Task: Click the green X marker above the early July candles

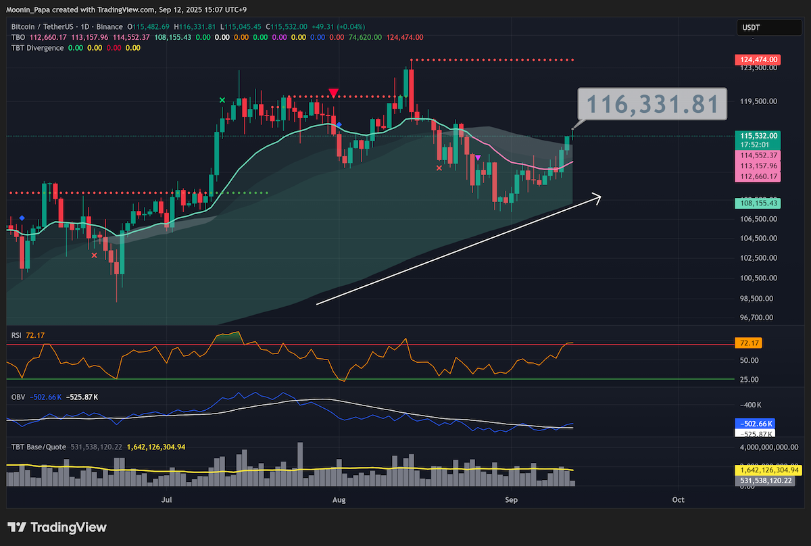Action: click(222, 100)
